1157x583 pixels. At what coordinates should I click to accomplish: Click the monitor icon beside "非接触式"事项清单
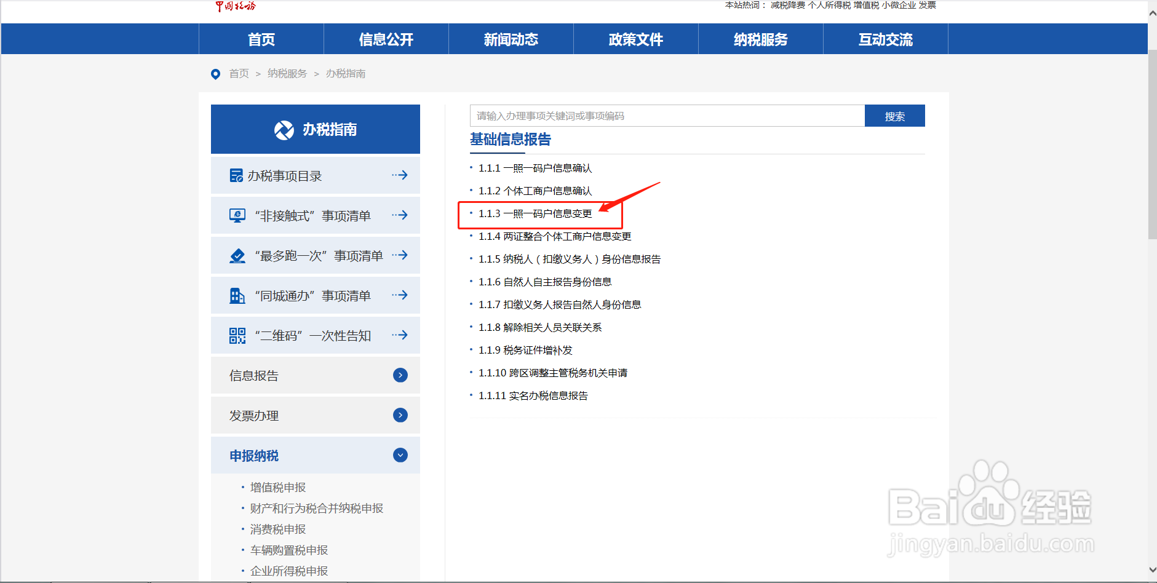(237, 216)
